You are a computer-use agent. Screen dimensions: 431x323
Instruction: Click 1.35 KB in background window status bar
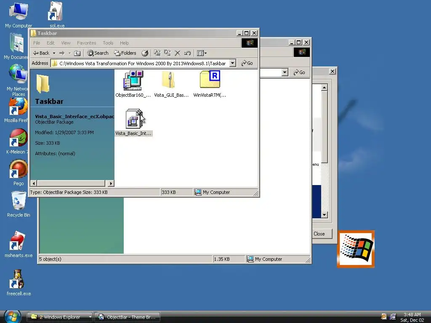tap(221, 259)
